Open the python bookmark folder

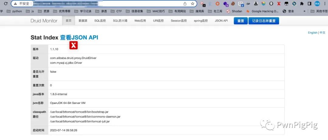pos(14,11)
